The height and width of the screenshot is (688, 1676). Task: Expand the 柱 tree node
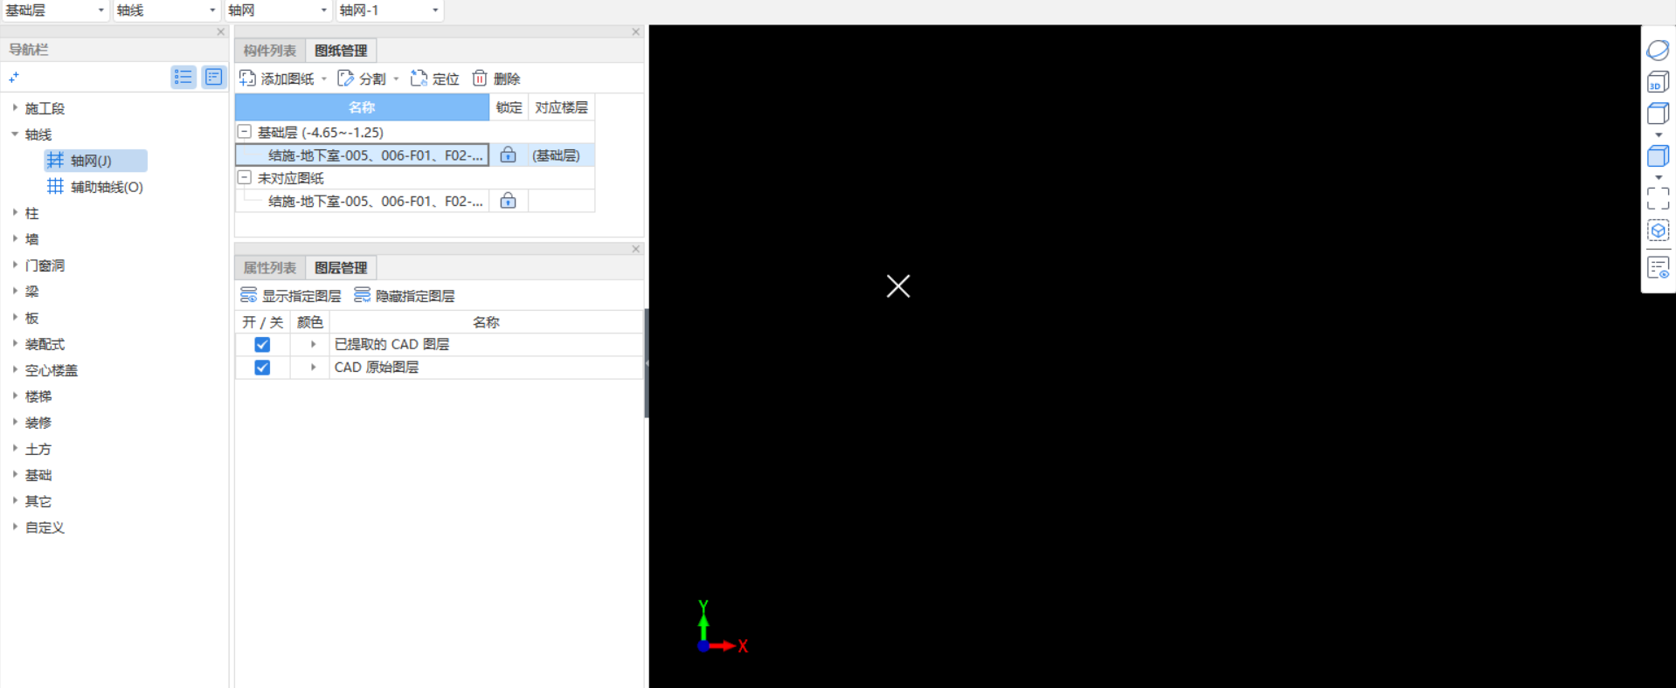(x=15, y=213)
